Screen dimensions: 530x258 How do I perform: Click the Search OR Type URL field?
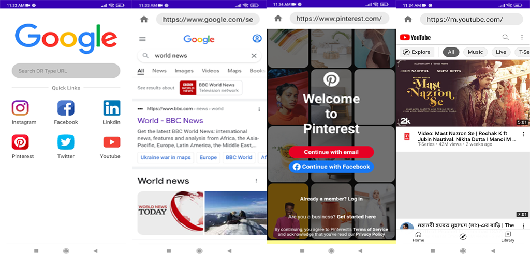click(66, 71)
